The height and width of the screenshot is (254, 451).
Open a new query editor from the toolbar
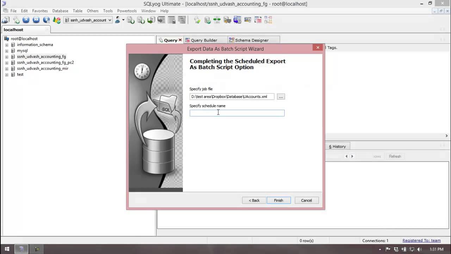(x=16, y=20)
